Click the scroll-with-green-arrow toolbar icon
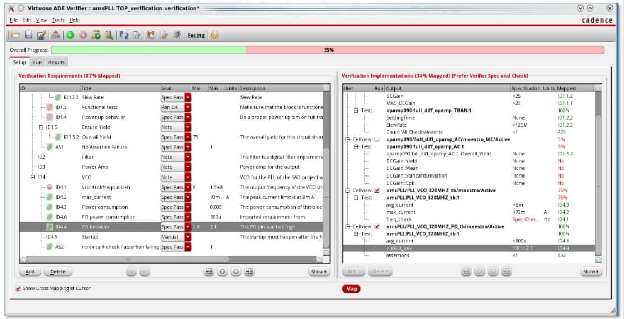Image resolution: width=624 pixels, height=319 pixels. click(96, 35)
